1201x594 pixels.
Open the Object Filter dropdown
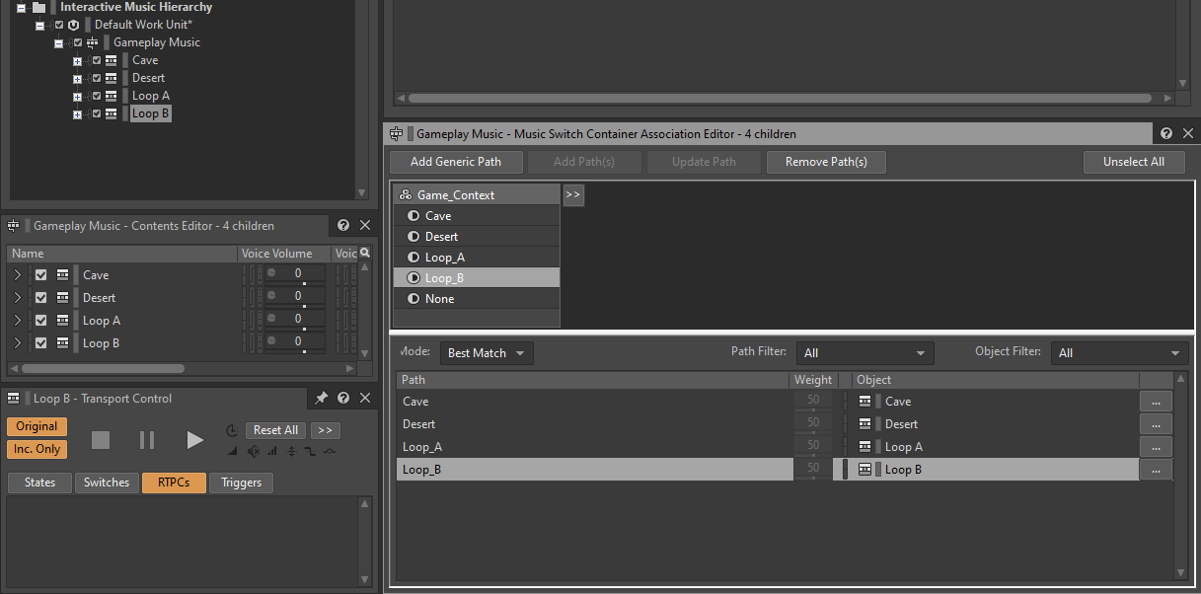point(1120,353)
